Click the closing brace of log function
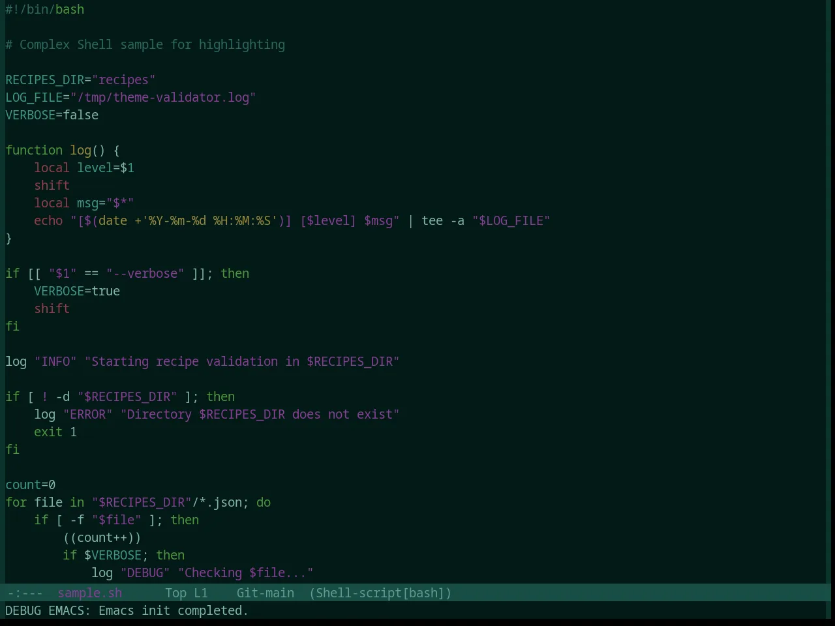 tap(8, 238)
